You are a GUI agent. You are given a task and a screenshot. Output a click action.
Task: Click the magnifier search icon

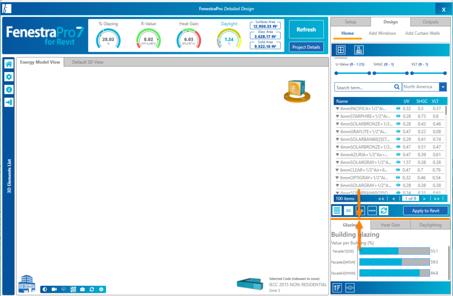pos(397,87)
